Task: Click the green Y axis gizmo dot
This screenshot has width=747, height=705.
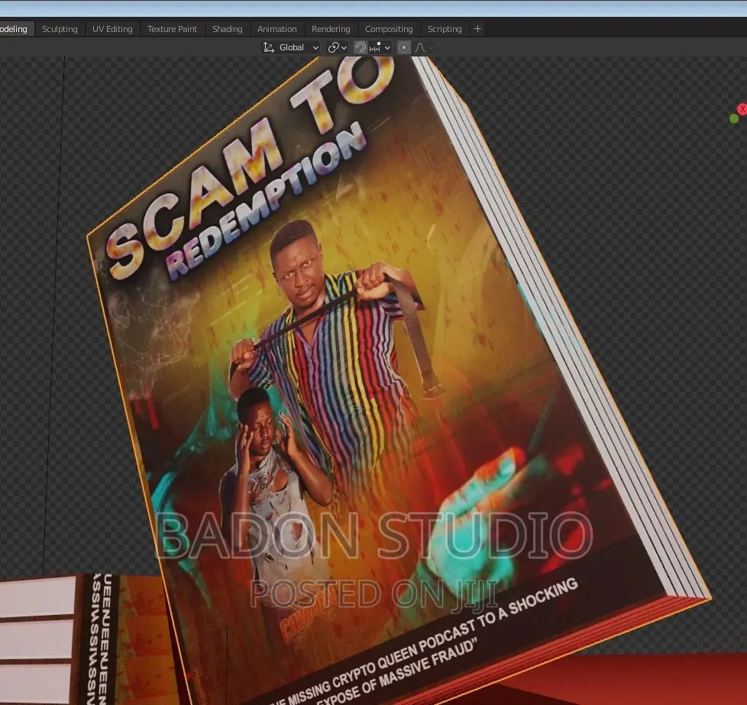Action: pyautogui.click(x=734, y=118)
